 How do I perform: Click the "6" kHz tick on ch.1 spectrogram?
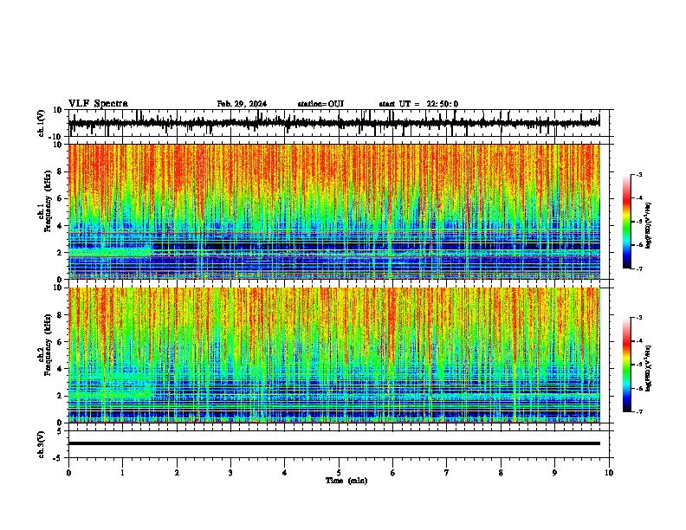pos(61,199)
